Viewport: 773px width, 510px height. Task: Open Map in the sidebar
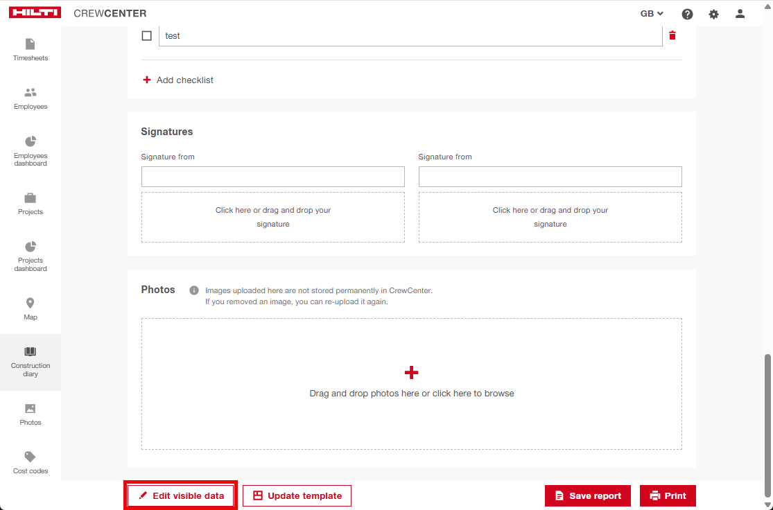[x=31, y=309]
